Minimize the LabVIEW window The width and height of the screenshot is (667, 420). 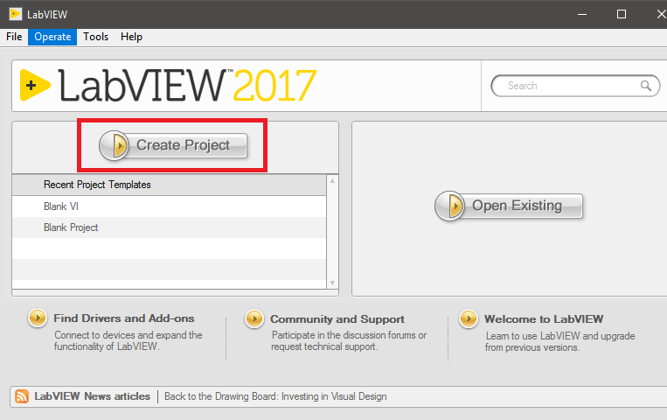point(582,14)
